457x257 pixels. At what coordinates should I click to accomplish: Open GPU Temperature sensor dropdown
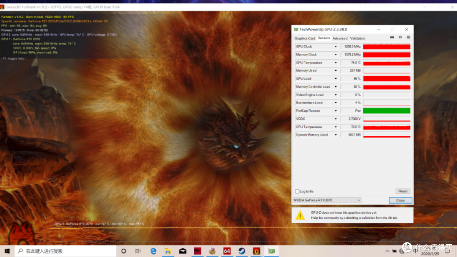[336, 63]
